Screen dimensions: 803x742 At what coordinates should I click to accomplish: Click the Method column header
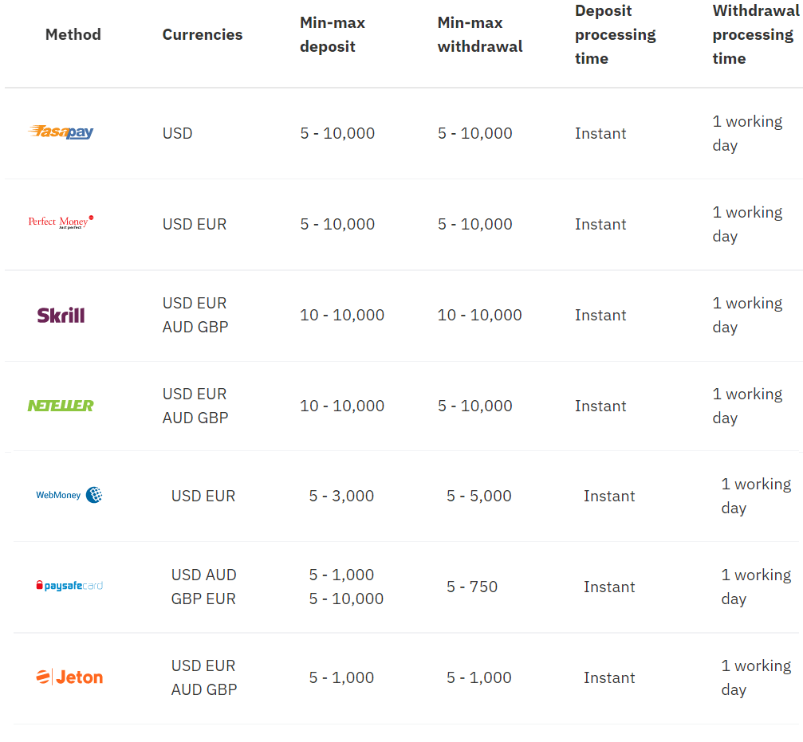[x=73, y=34]
